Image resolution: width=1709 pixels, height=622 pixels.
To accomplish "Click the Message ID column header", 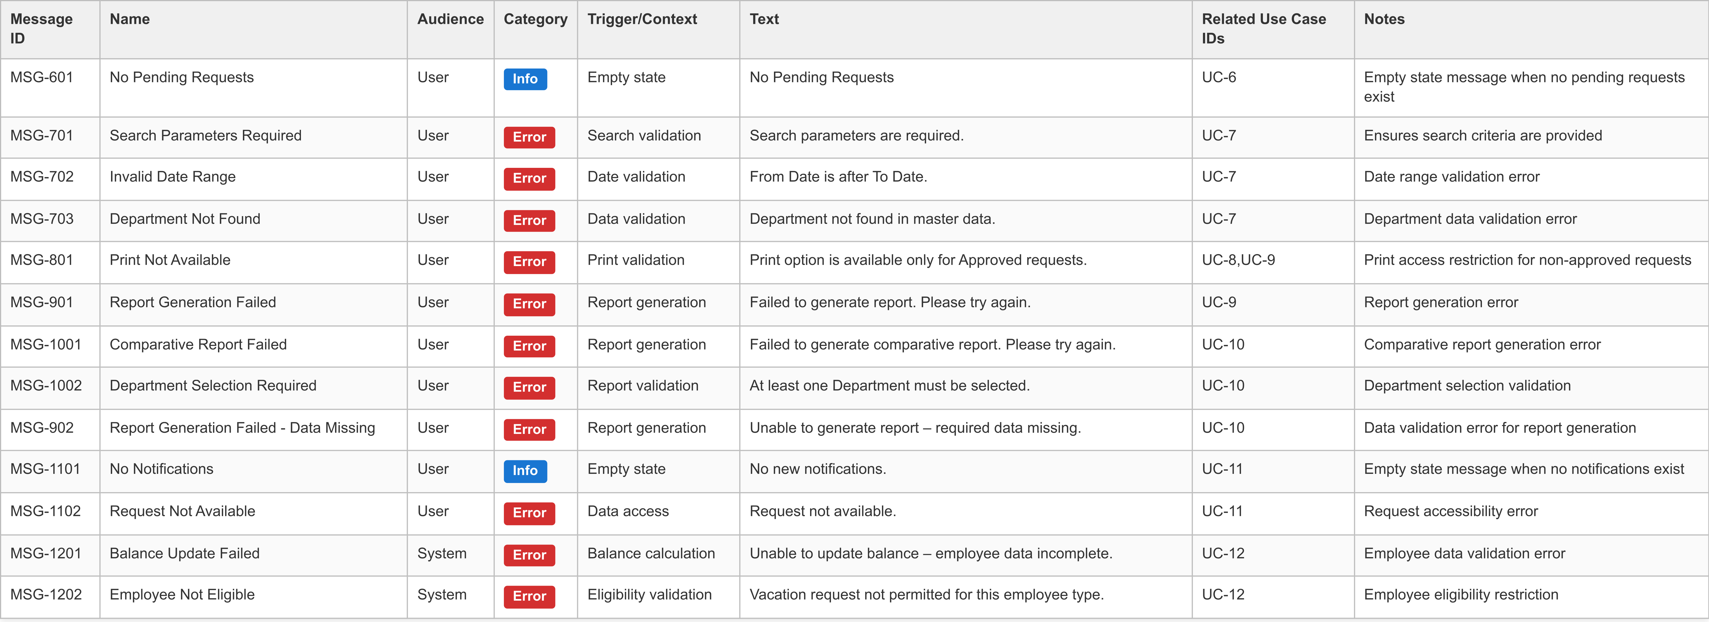I will [x=41, y=29].
